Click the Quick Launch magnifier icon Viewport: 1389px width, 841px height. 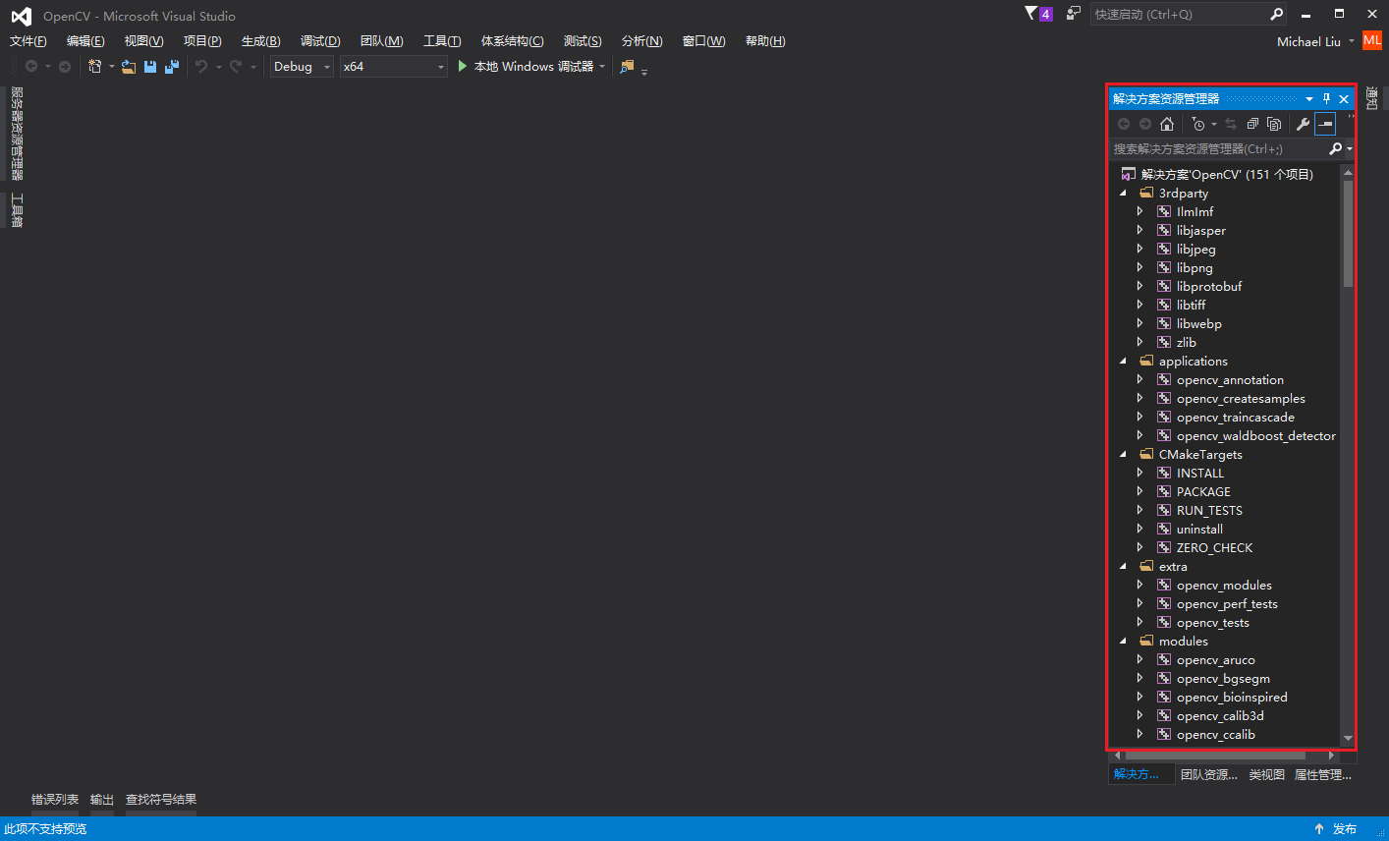pos(1276,14)
